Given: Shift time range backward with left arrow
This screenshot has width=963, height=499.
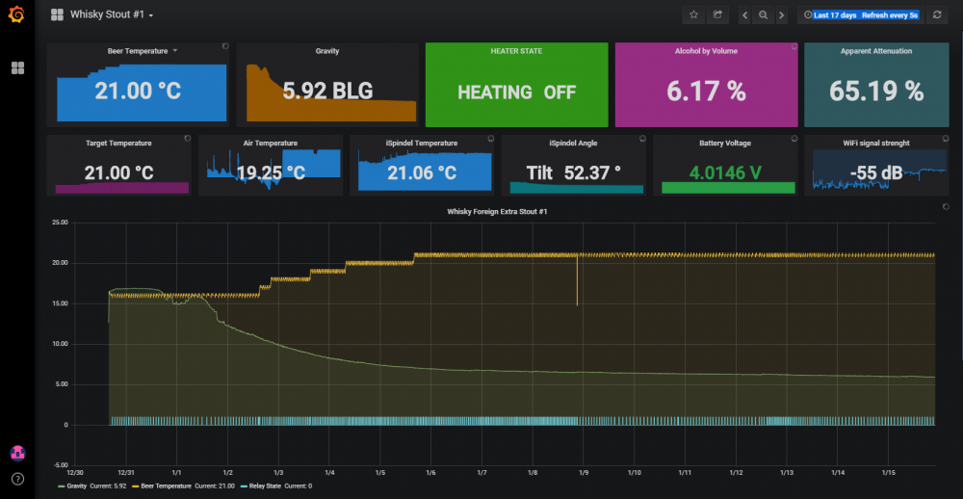Looking at the screenshot, I should [x=745, y=15].
